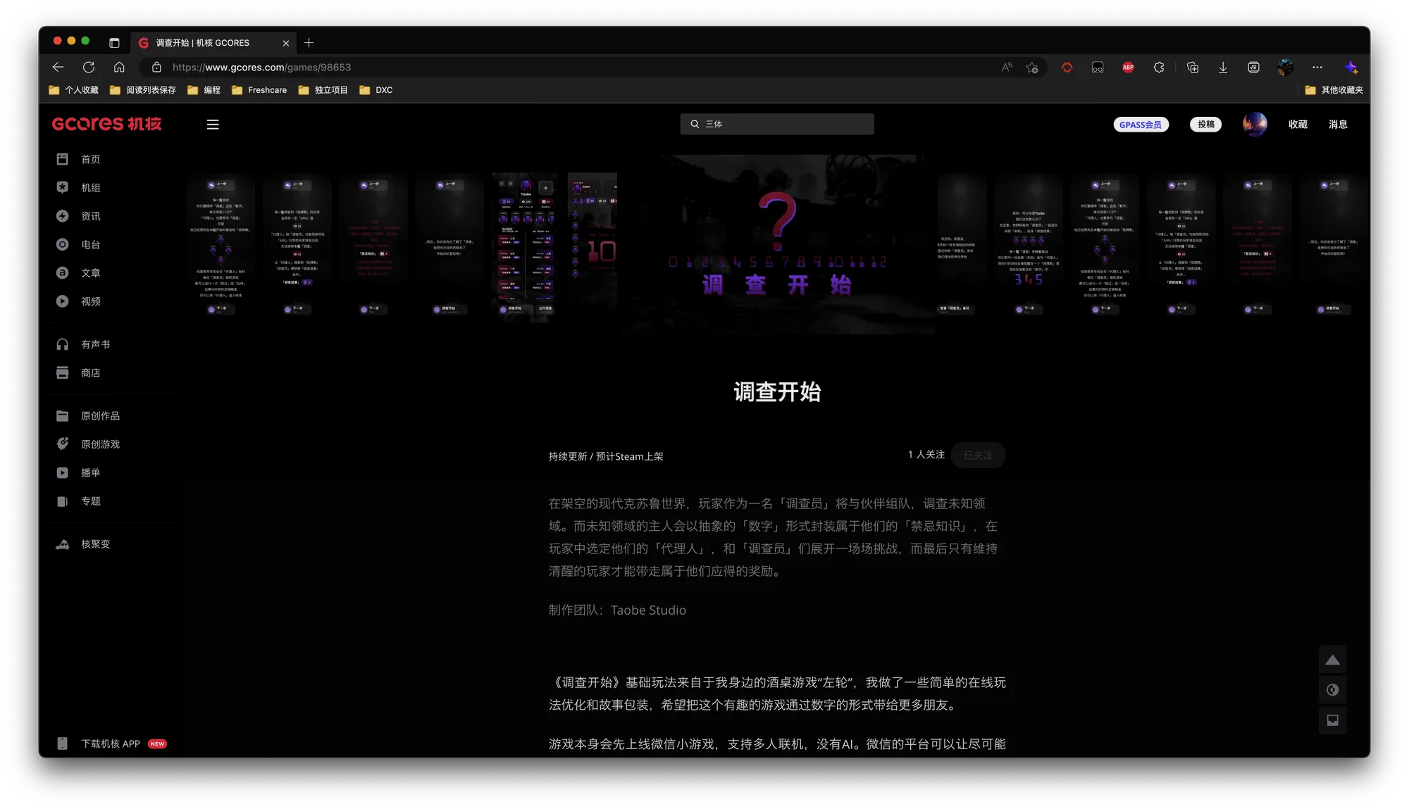The width and height of the screenshot is (1409, 809).
Task: Click the 播单 playlist icon
Action: [63, 472]
